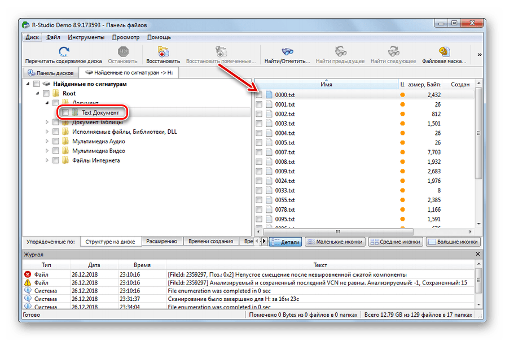The height and width of the screenshot is (341, 505).
Task: Open the Инструменты menu
Action: 86,37
